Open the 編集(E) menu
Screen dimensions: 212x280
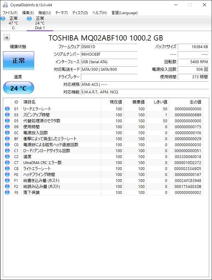pyautogui.click(x=28, y=13)
